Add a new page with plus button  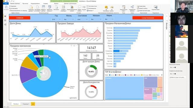(33, 104)
